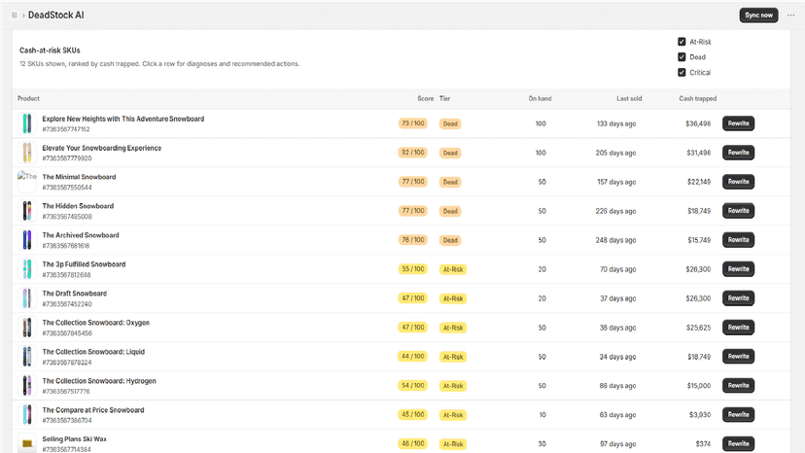Click the Product column header

[x=28, y=98]
